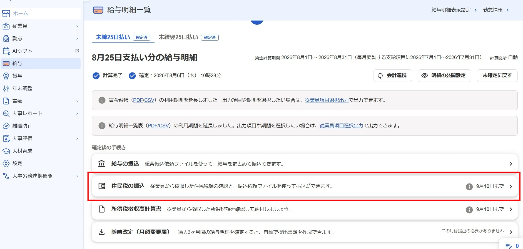Open 賞与 in the sidebar menu
523x249 pixels.
tap(41, 76)
